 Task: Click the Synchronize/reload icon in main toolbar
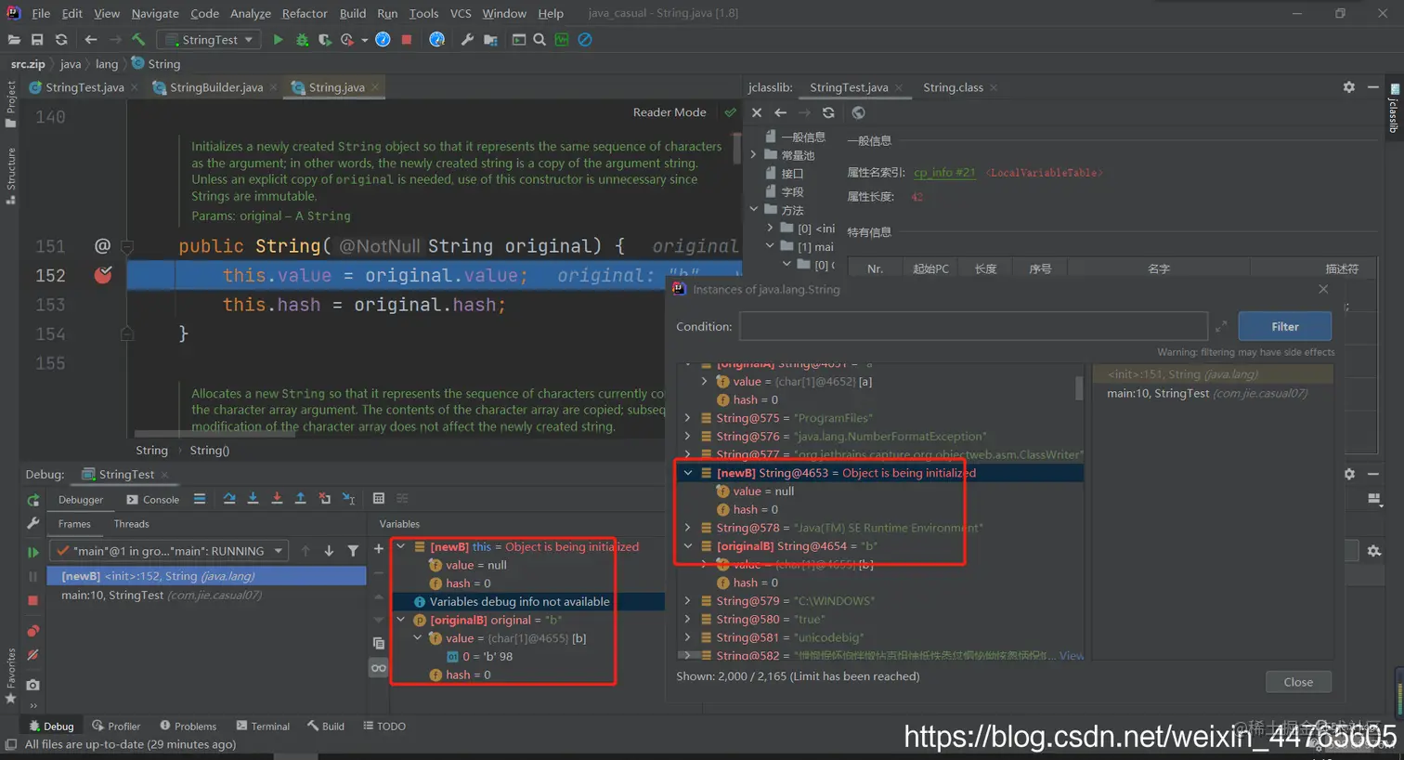coord(61,40)
